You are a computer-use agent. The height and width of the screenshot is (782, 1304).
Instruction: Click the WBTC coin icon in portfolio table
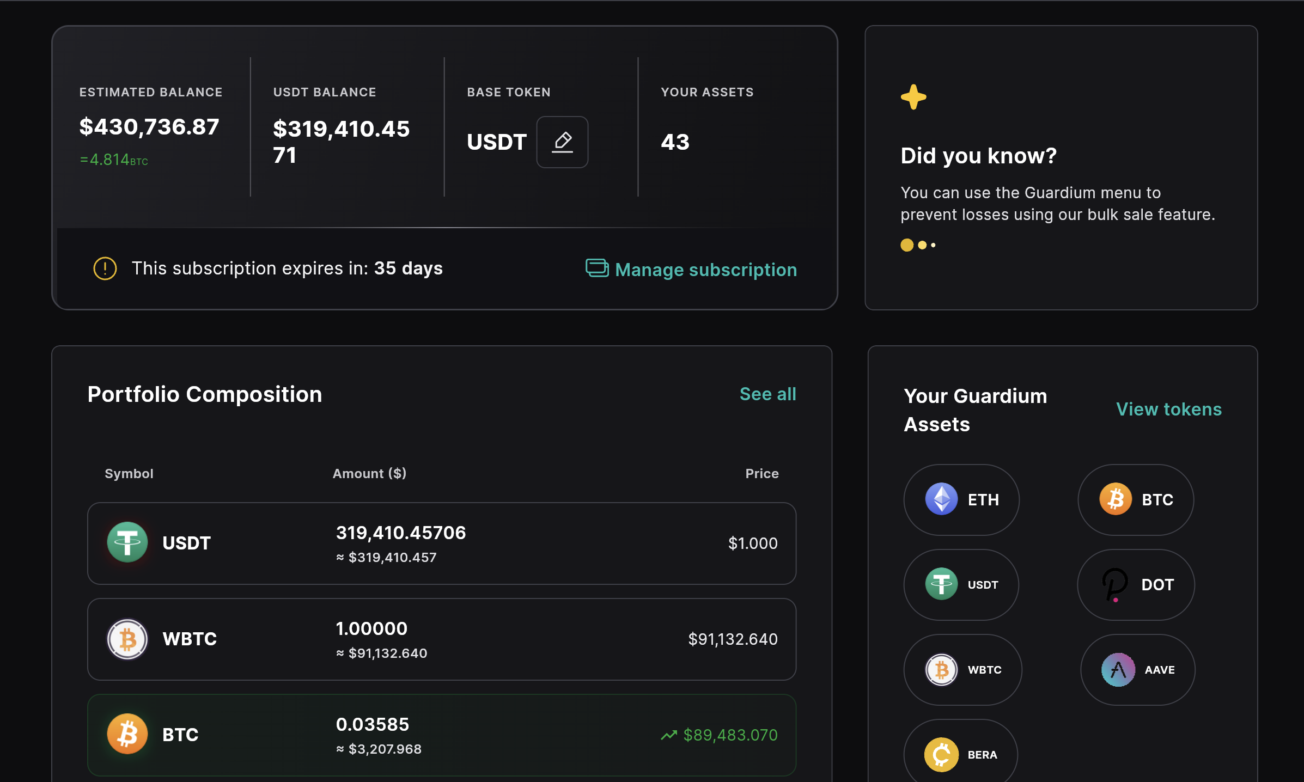tap(127, 639)
